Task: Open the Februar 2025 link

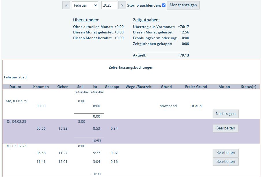Action: point(15,77)
